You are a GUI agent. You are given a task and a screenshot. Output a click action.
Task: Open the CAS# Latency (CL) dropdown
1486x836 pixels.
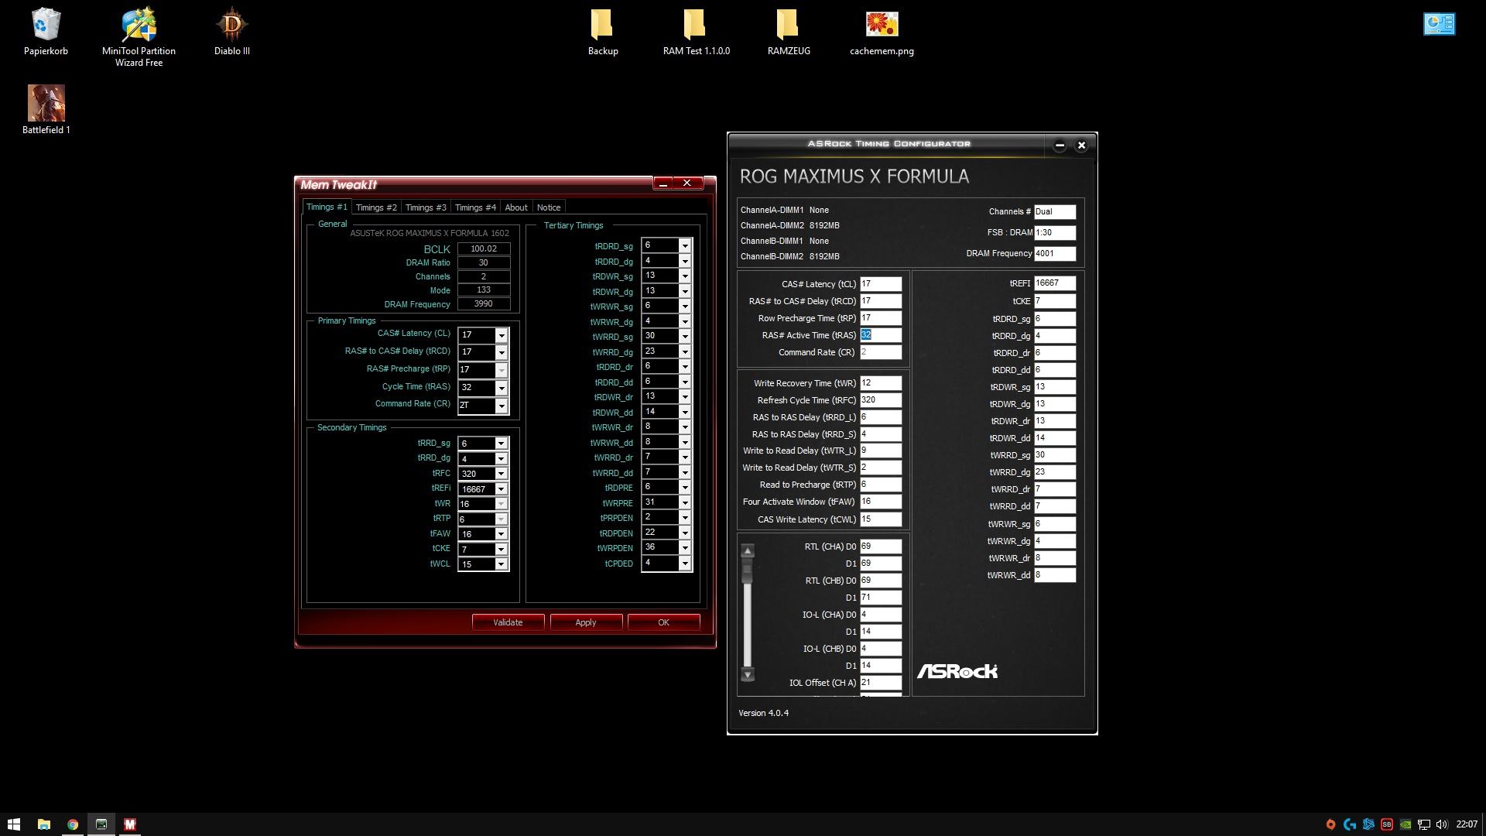tap(501, 335)
